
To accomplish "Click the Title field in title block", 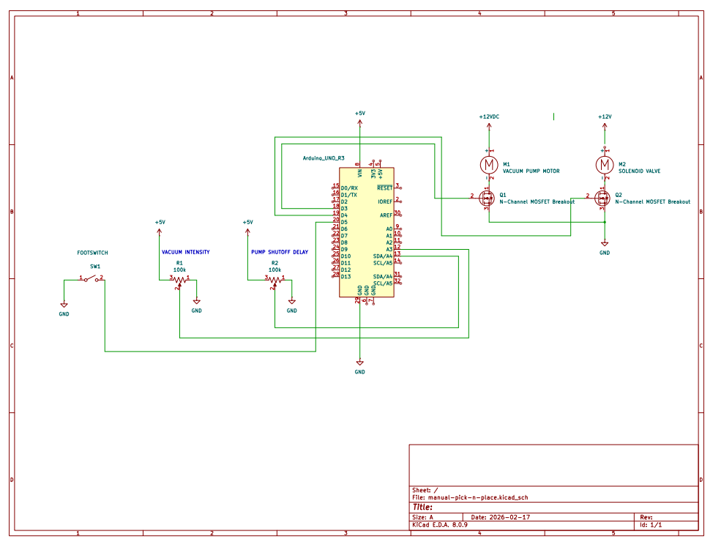I will click(423, 507).
